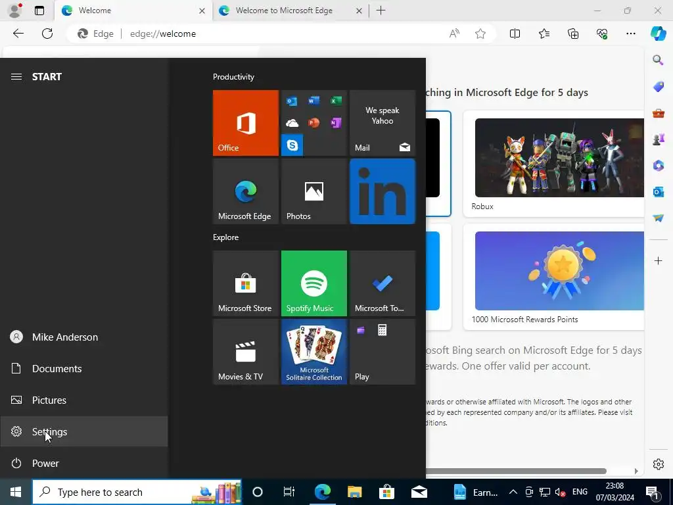This screenshot has height=505, width=673.
Task: Open the clock showing 23:08
Action: pos(615,492)
